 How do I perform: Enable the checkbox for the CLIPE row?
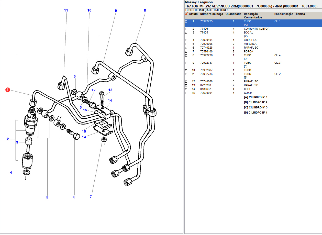click(186, 89)
